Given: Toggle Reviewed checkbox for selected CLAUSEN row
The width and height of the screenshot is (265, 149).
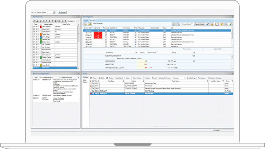Looking at the screenshot, I should click(106, 30).
